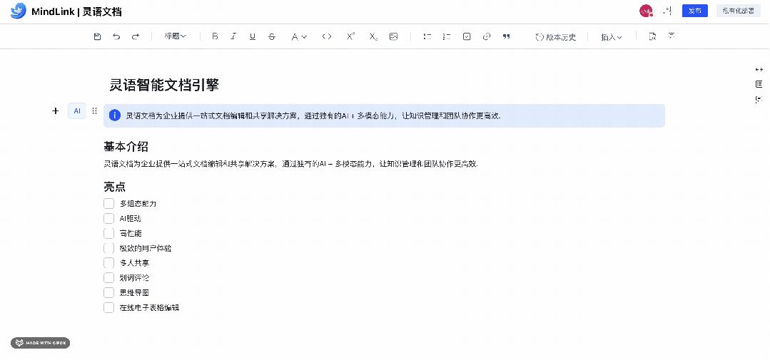Click the 多人共享 list item text
This screenshot has height=360, width=770.
134,263
